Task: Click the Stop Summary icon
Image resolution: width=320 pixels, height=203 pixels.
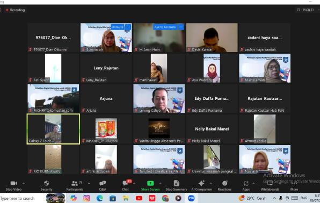Action: pyautogui.click(x=176, y=183)
